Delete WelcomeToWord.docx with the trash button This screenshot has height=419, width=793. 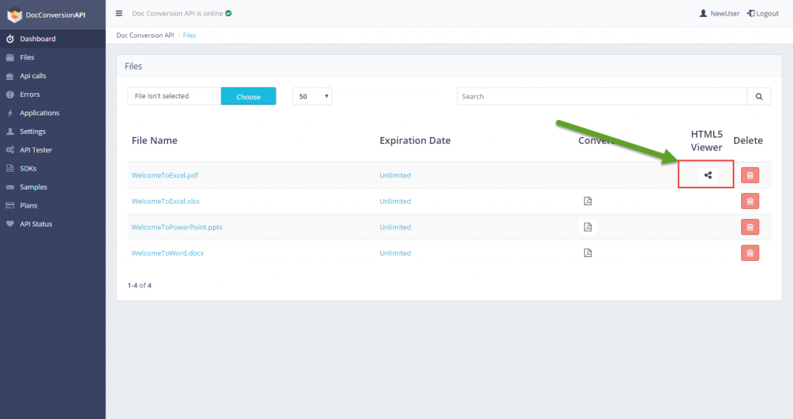pos(750,252)
